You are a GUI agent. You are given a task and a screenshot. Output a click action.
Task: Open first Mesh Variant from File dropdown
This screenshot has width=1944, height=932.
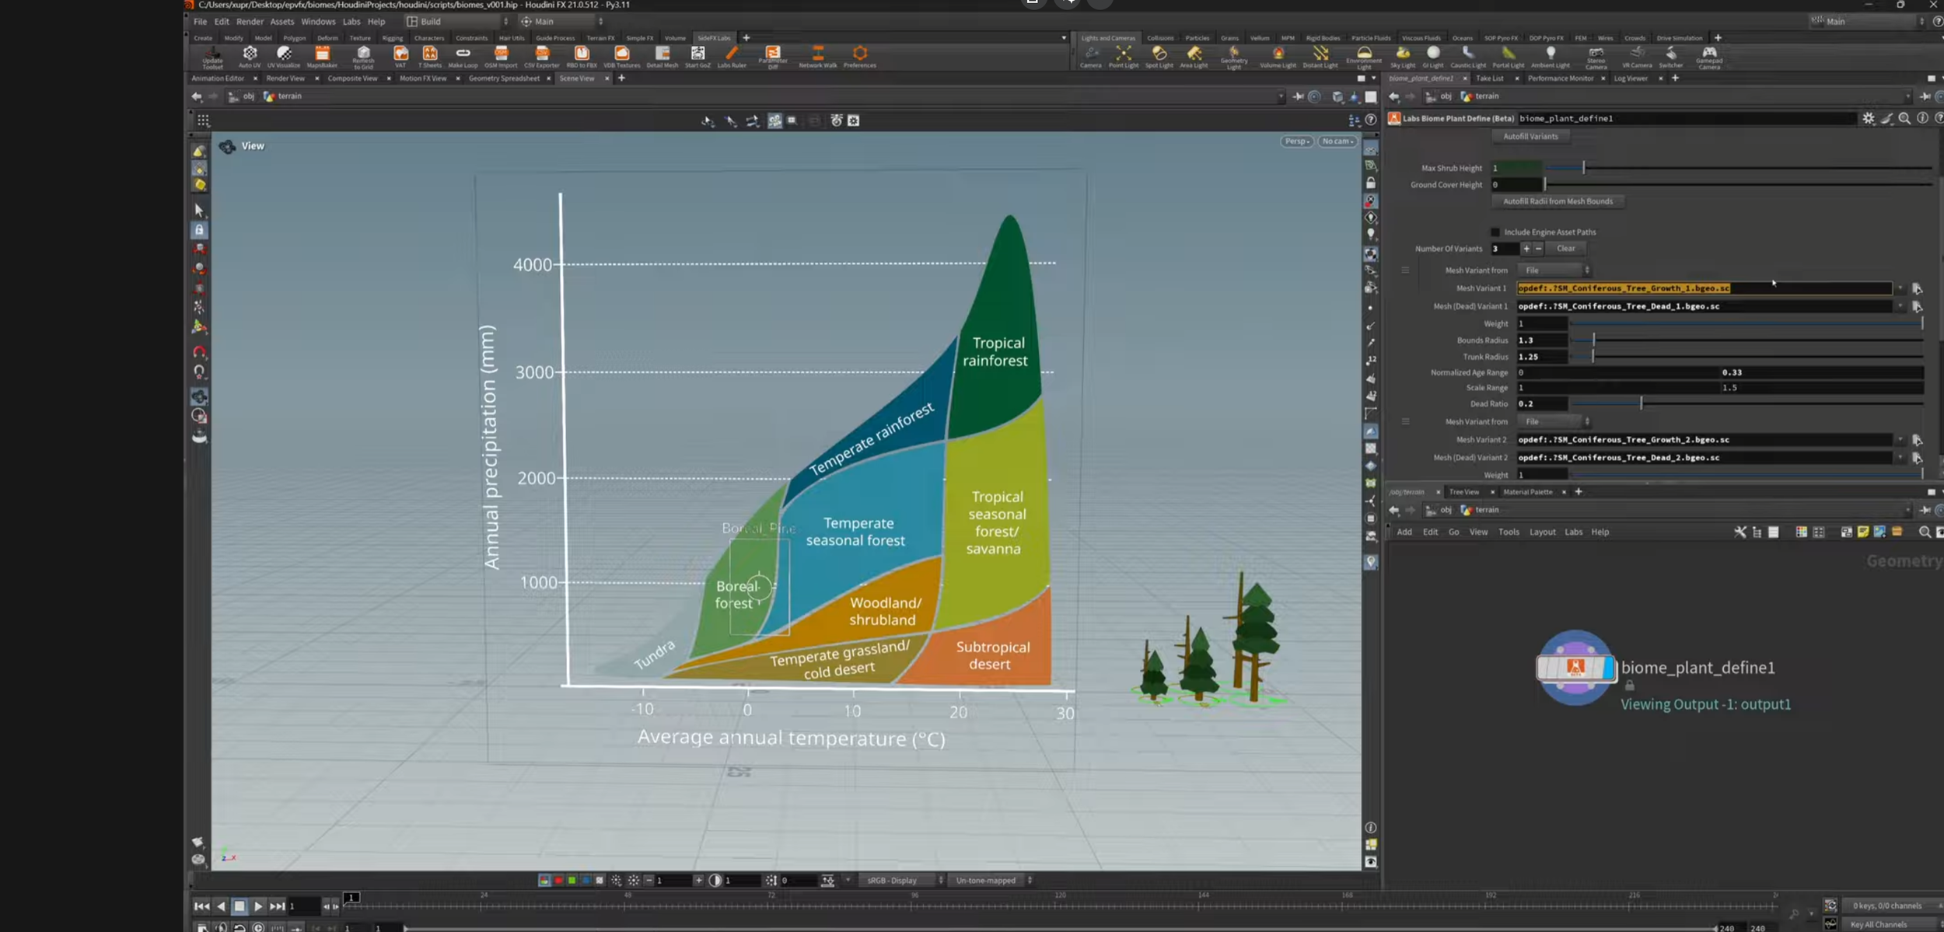(1554, 271)
